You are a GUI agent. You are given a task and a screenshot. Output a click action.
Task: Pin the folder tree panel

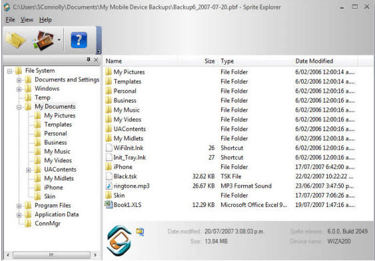click(89, 59)
